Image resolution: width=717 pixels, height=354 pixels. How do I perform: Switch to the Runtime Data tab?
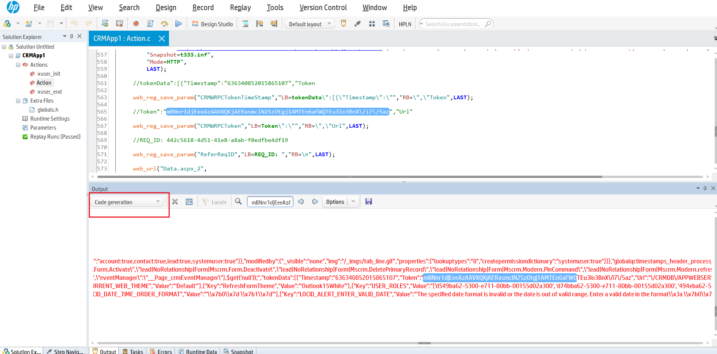tap(198, 351)
